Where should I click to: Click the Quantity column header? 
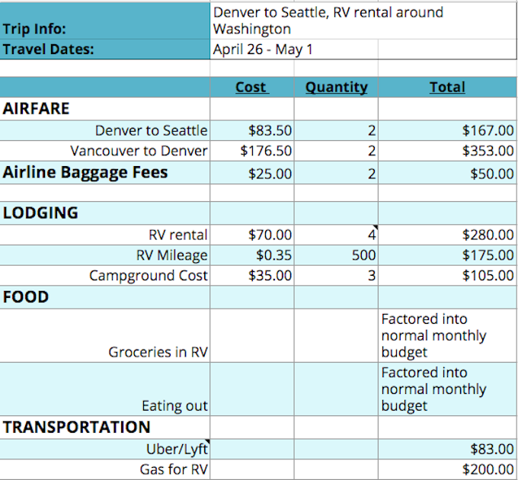coord(336,87)
